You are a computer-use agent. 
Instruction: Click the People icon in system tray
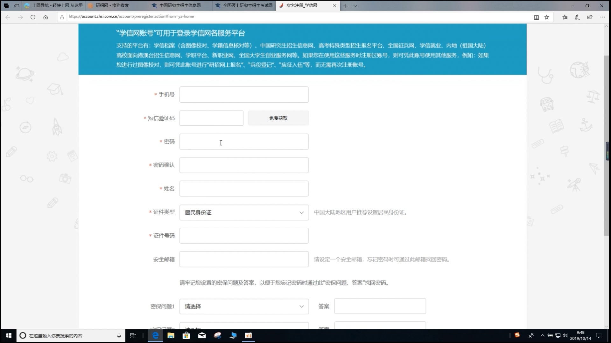pyautogui.click(x=531, y=335)
